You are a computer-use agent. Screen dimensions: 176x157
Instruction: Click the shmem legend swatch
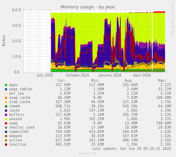pos(6,106)
